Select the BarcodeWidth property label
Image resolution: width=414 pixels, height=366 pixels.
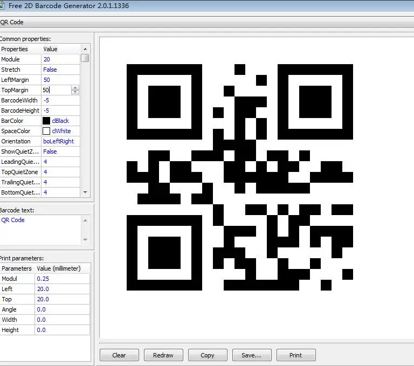coord(19,100)
